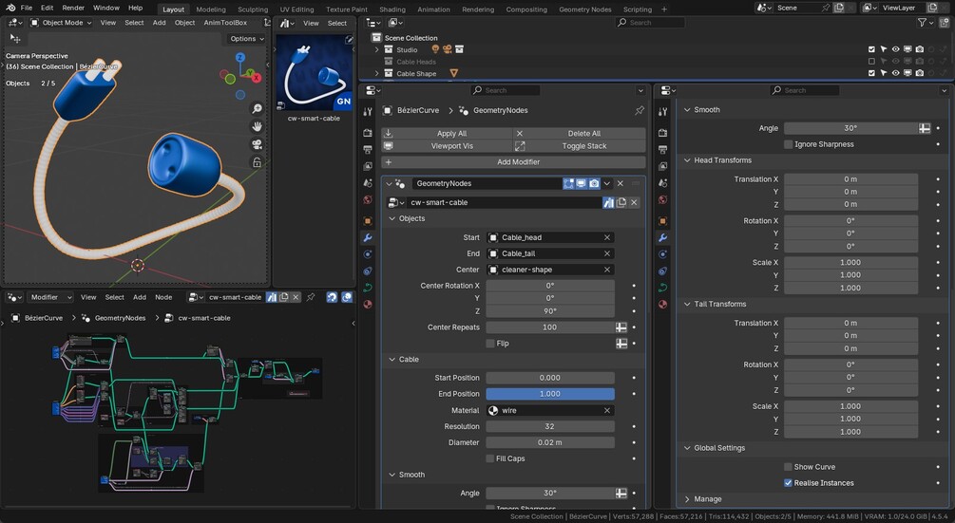The width and height of the screenshot is (955, 523).
Task: Click the Apply All button
Action: 447,133
